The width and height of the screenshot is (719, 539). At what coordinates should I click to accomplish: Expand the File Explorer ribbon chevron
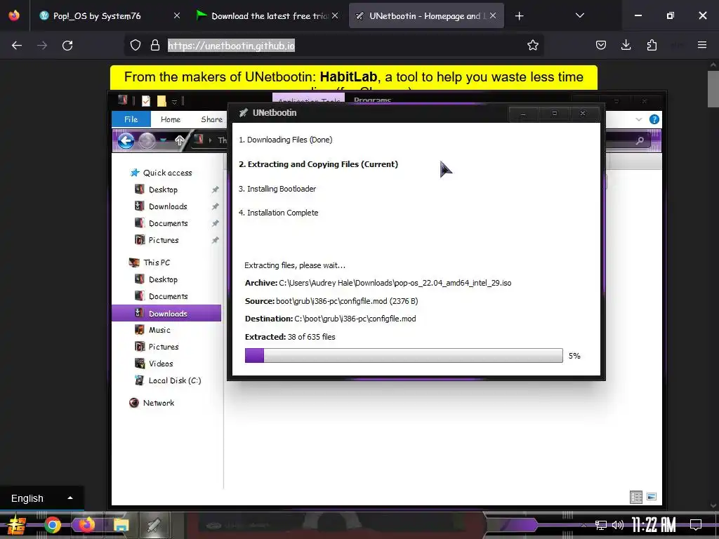click(x=639, y=119)
